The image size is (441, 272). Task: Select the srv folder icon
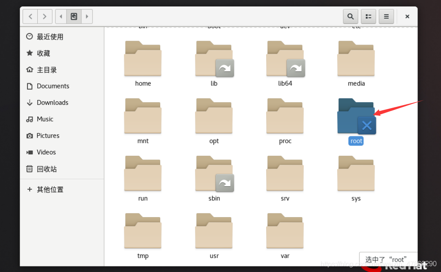coord(285,173)
